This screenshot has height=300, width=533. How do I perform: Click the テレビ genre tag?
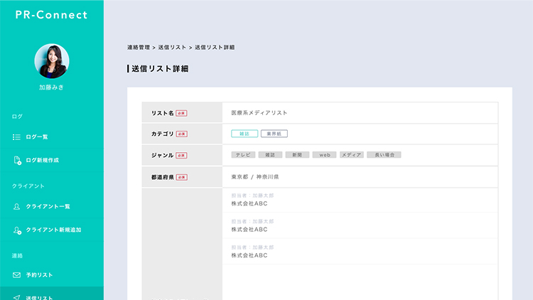[243, 155]
